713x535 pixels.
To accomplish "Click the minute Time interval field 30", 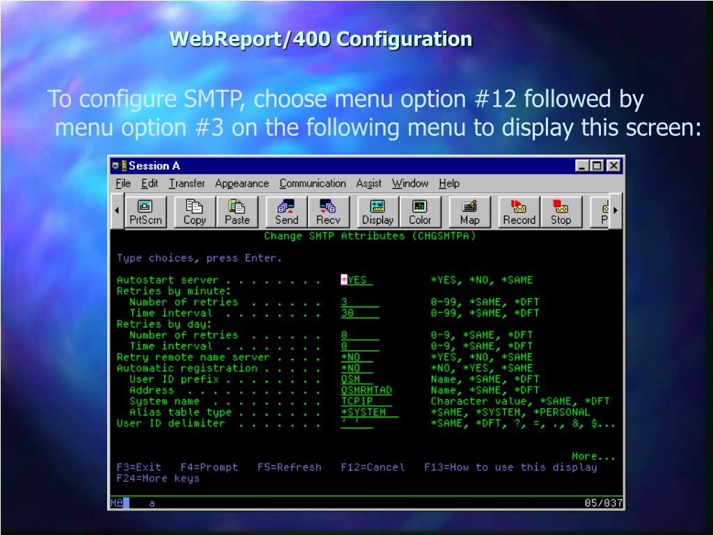I will tap(360, 313).
